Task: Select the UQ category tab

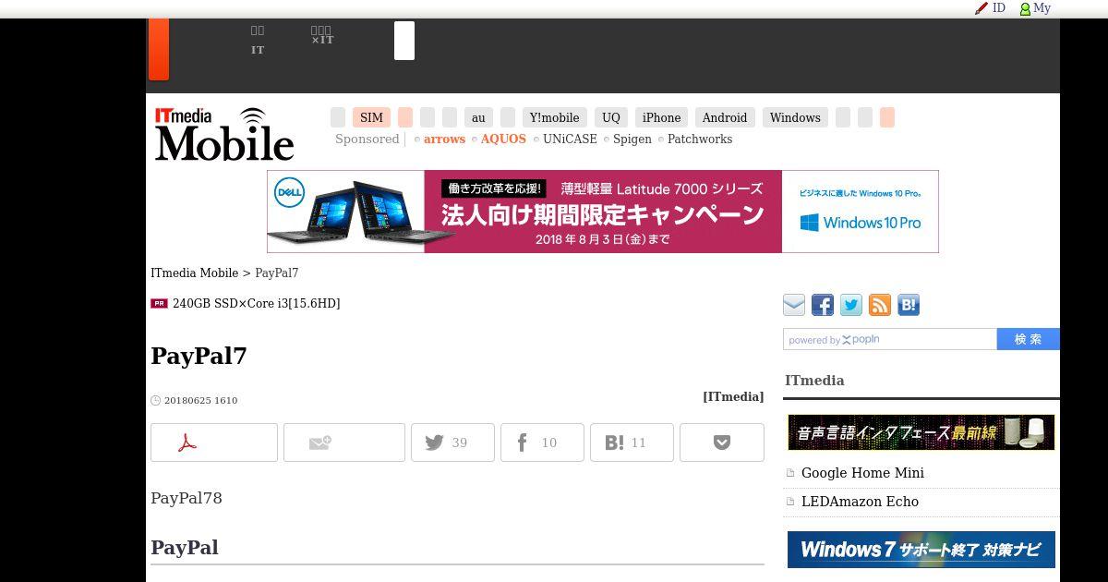Action: pos(611,117)
